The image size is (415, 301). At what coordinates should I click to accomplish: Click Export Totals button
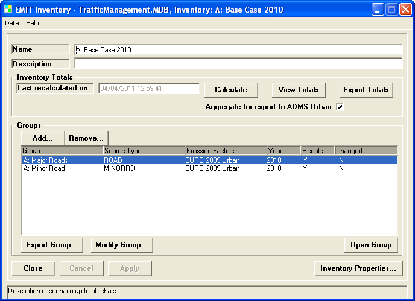click(x=366, y=90)
